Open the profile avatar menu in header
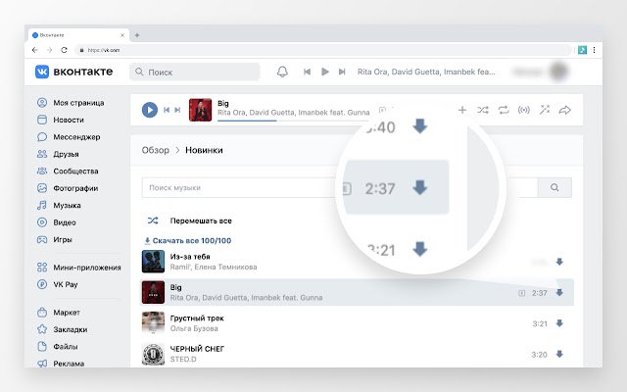Viewport: 627px width, 392px height. pyautogui.click(x=559, y=72)
